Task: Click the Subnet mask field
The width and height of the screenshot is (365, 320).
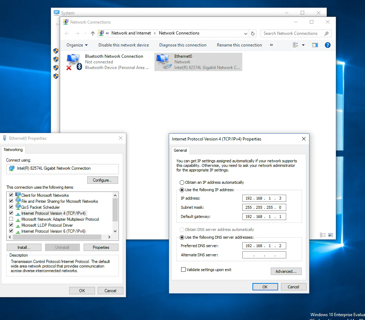Action: coord(264,207)
